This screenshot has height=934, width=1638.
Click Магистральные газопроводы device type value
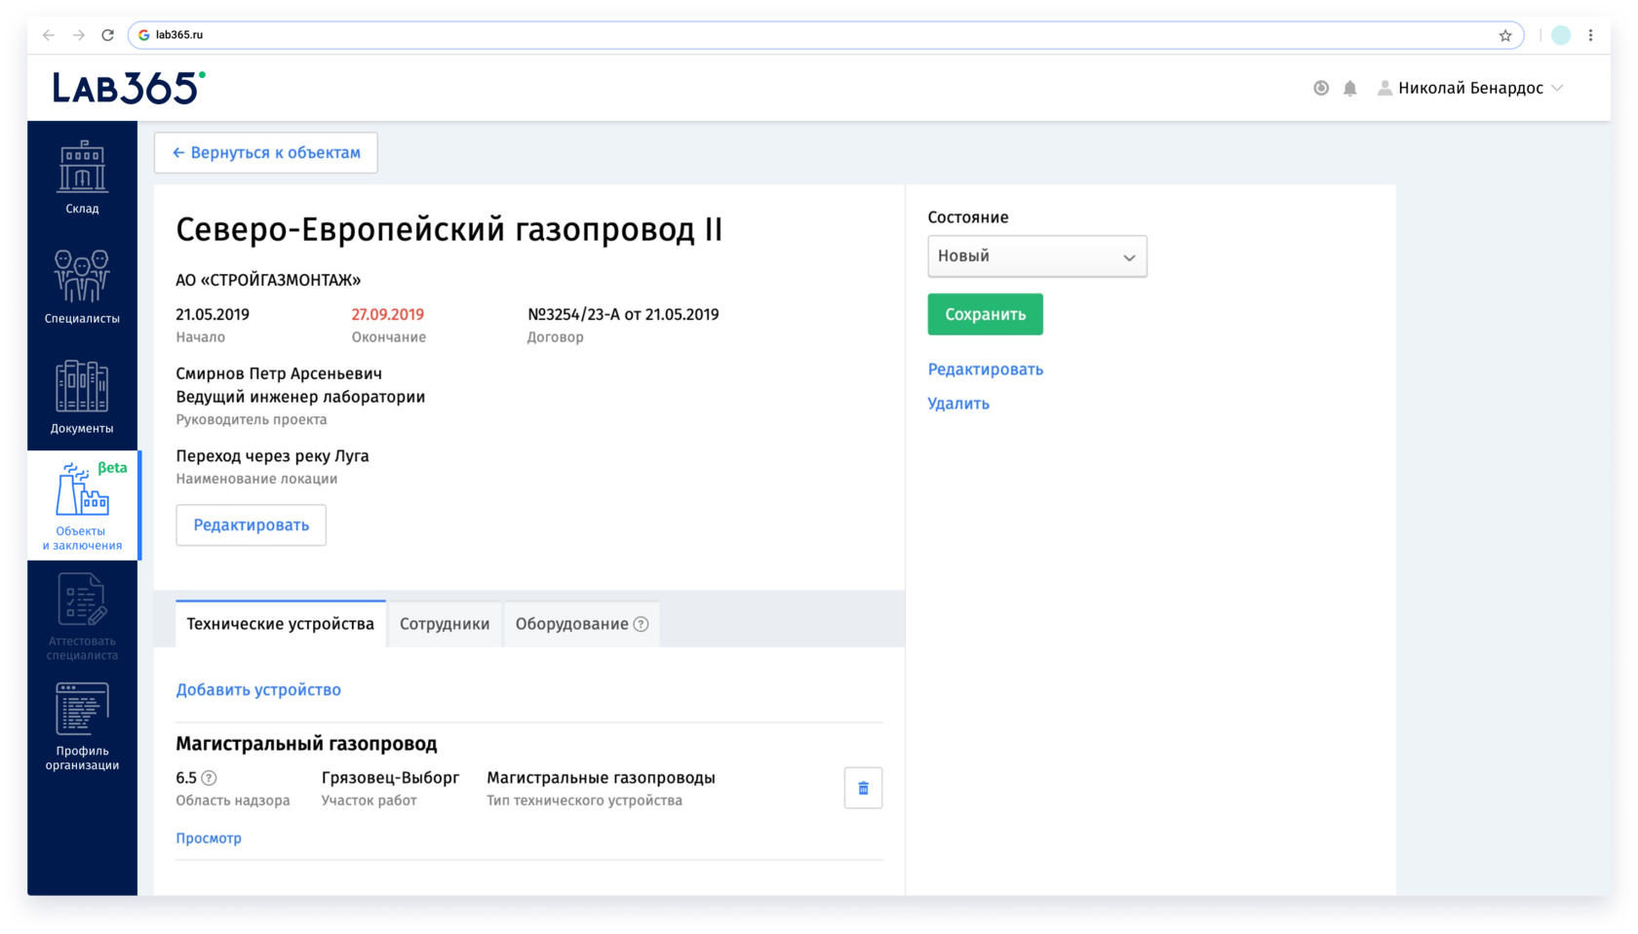[x=601, y=778]
